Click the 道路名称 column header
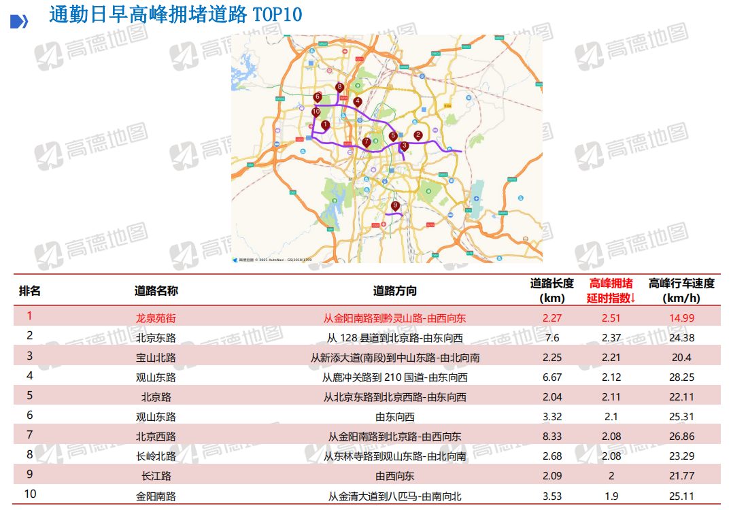The image size is (731, 510). click(156, 291)
